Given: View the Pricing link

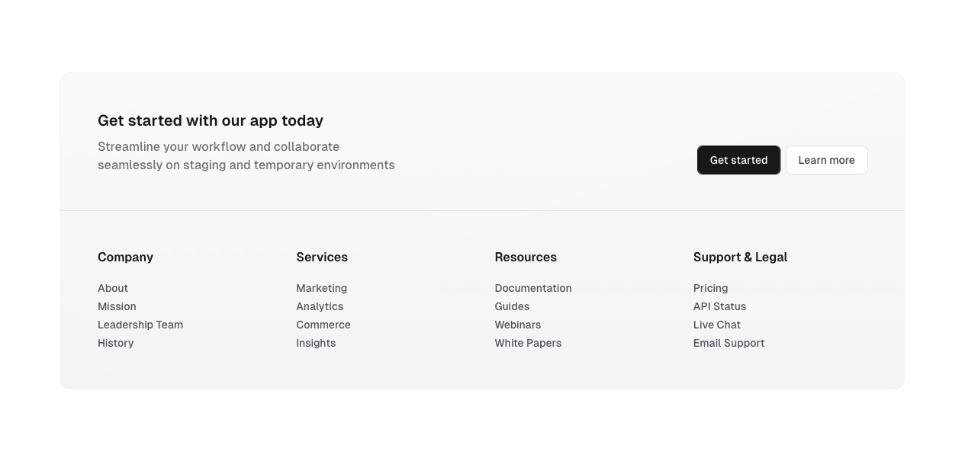Looking at the screenshot, I should [x=710, y=288].
